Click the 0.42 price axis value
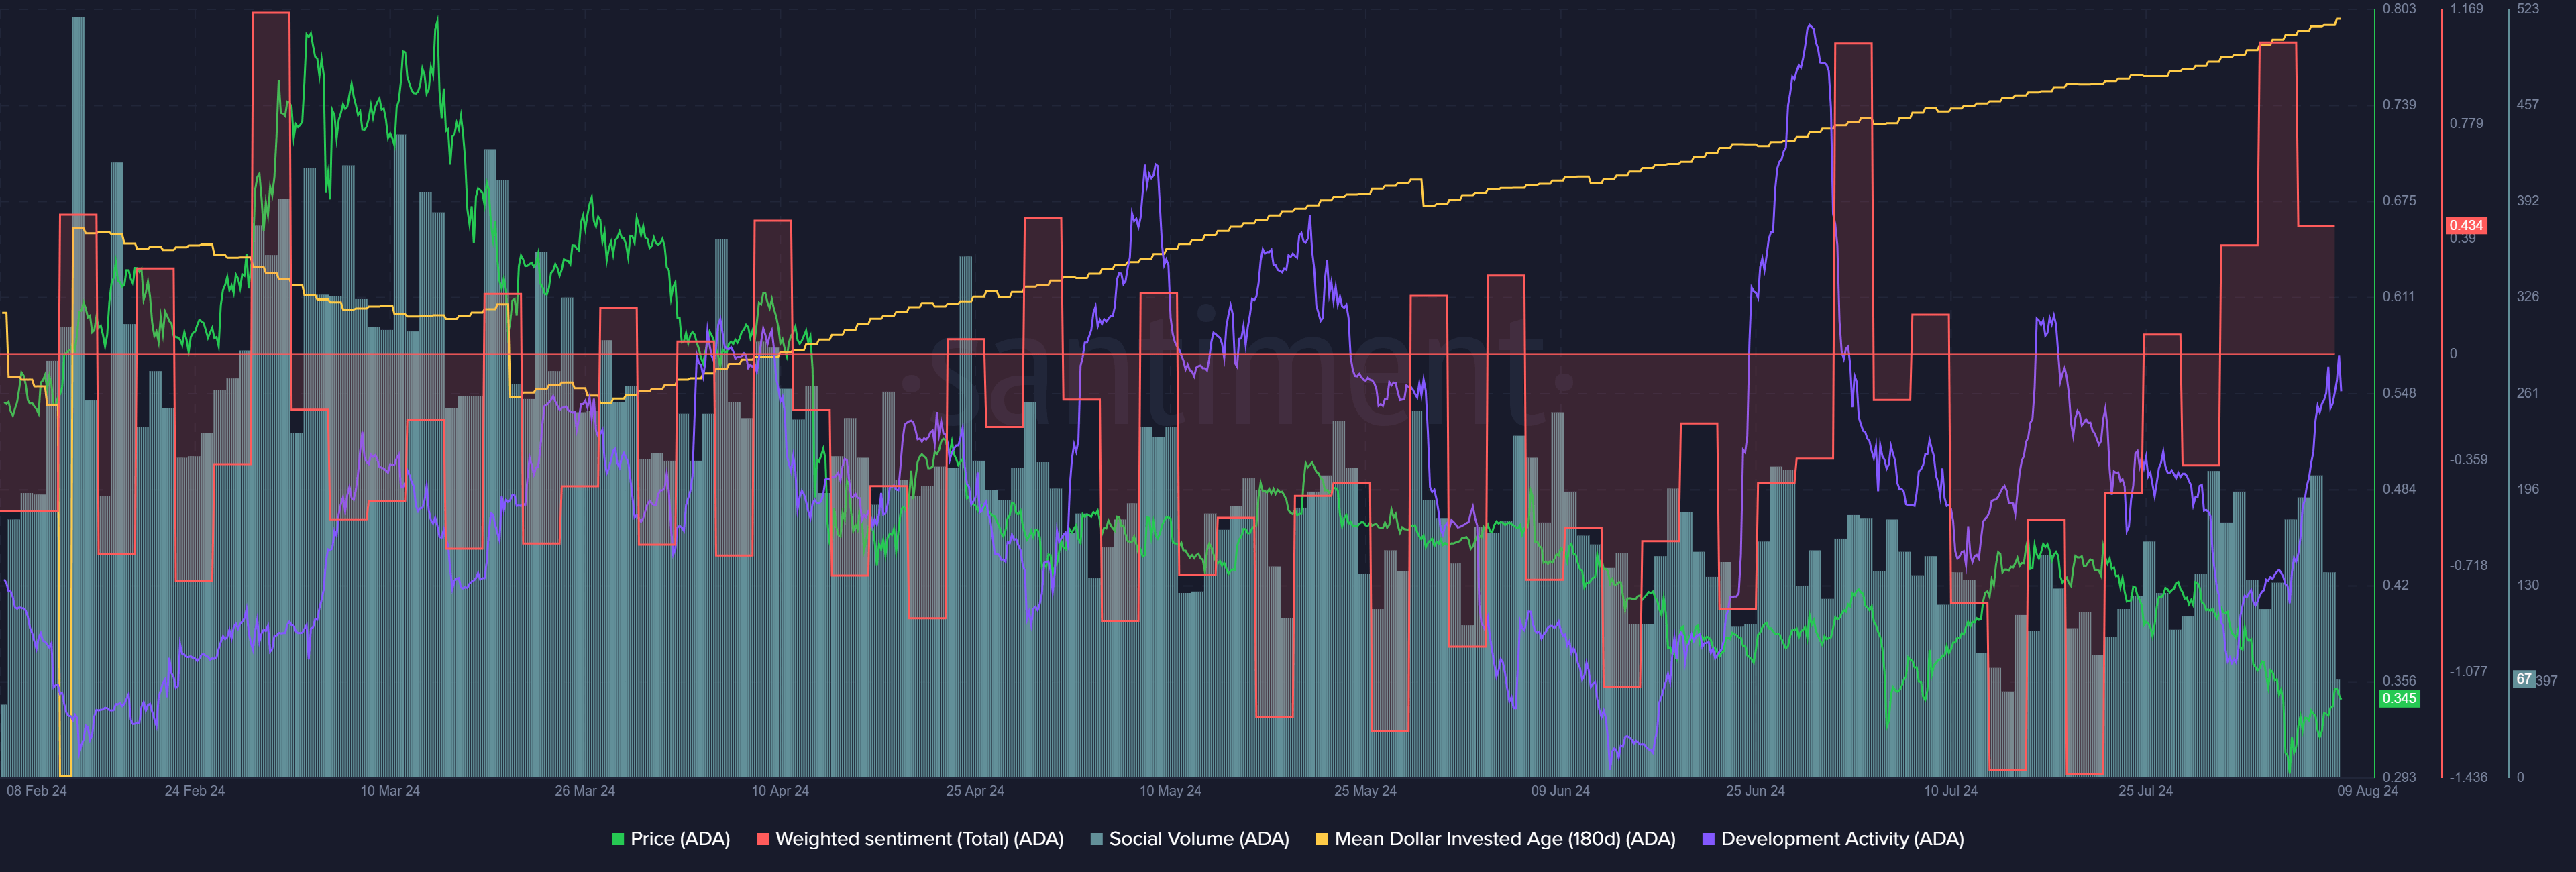 pos(2395,585)
